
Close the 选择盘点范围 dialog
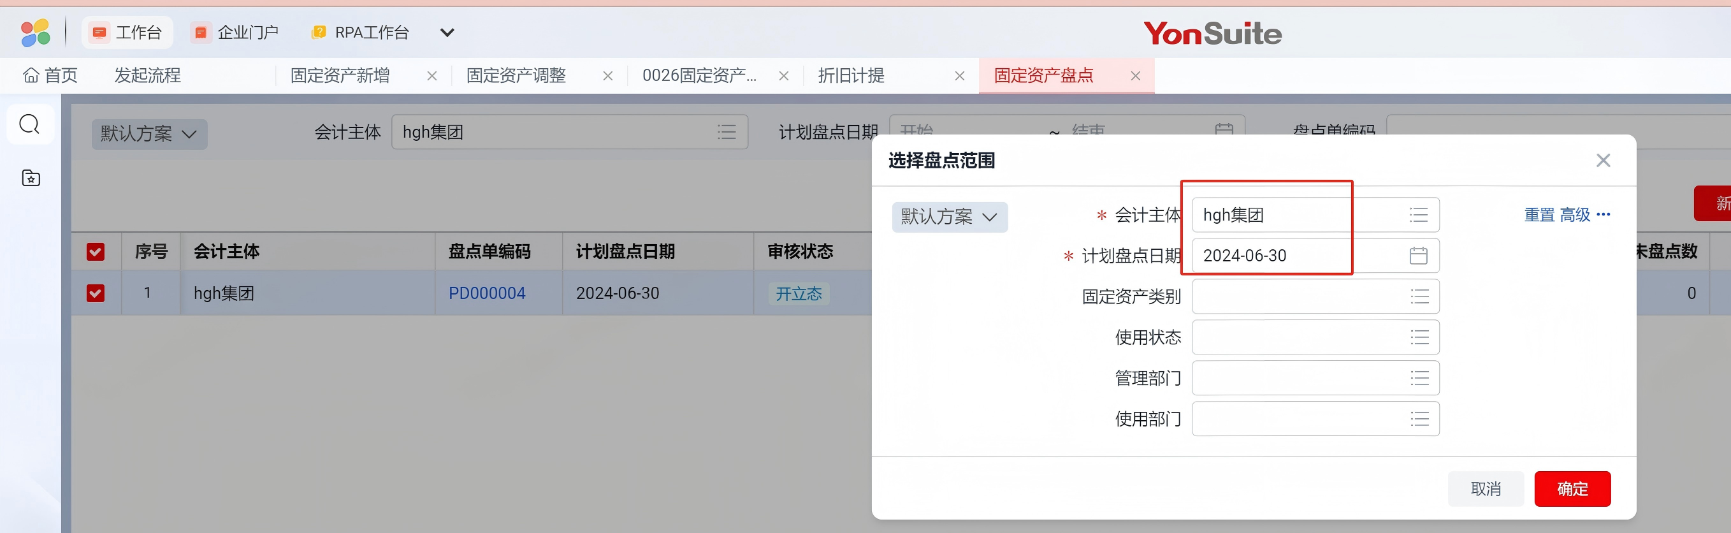(x=1604, y=161)
